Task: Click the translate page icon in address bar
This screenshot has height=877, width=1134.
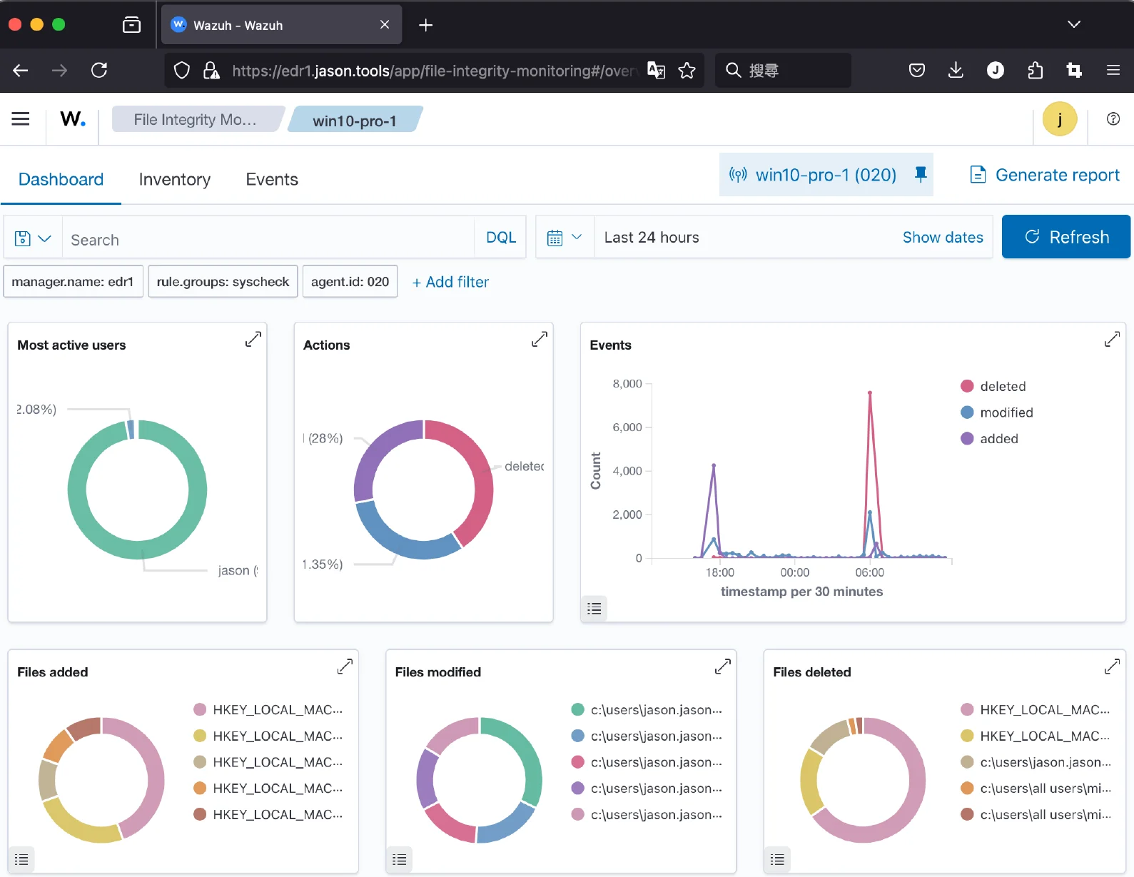Action: coord(656,70)
